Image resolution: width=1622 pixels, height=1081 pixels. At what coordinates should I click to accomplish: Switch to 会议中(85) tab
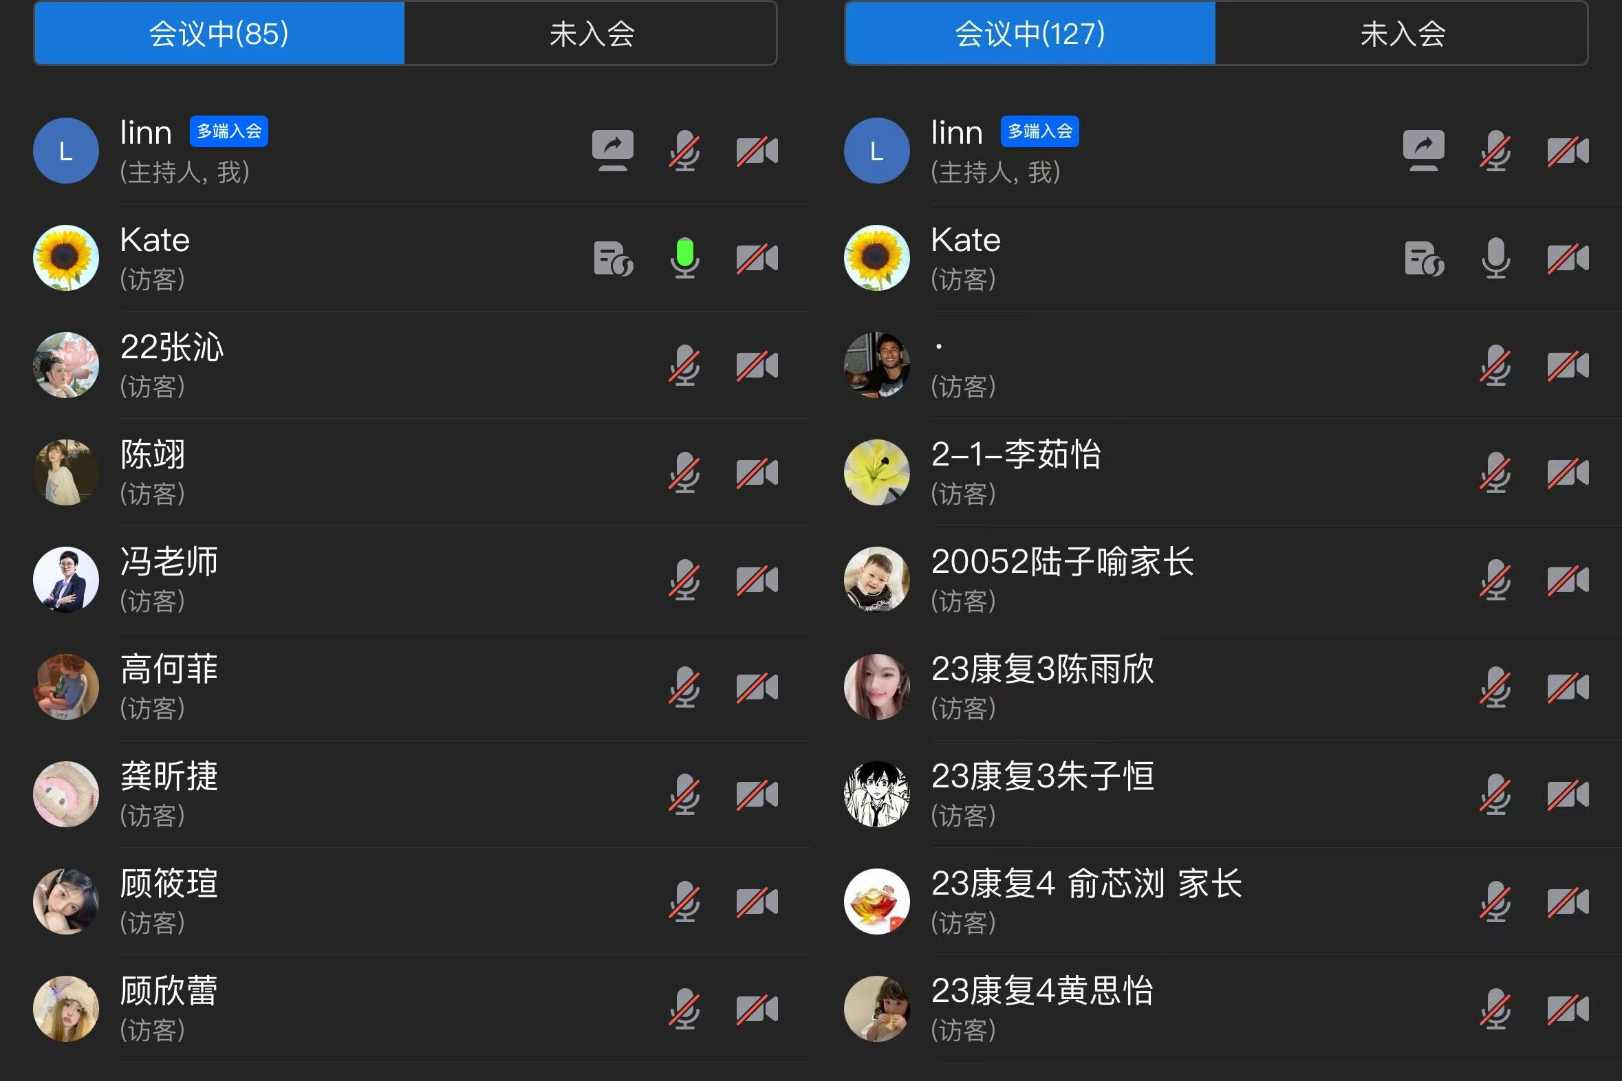219,33
